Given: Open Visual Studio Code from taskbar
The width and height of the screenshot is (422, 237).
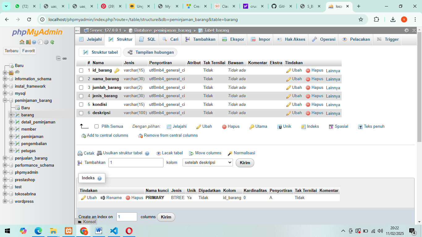Looking at the screenshot, I should coord(114,231).
